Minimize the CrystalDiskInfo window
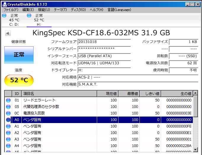 [188, 4]
